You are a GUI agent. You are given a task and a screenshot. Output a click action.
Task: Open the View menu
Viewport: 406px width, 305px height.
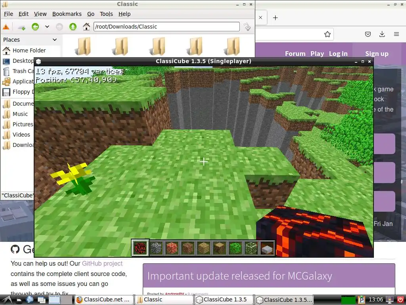40,14
